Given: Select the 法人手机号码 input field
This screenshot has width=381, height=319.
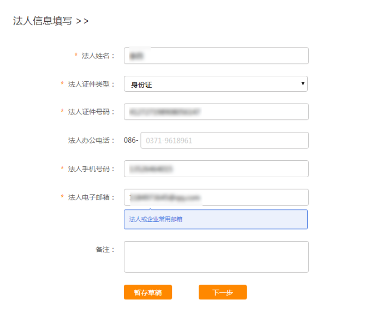Looking at the screenshot, I should pyautogui.click(x=216, y=168).
